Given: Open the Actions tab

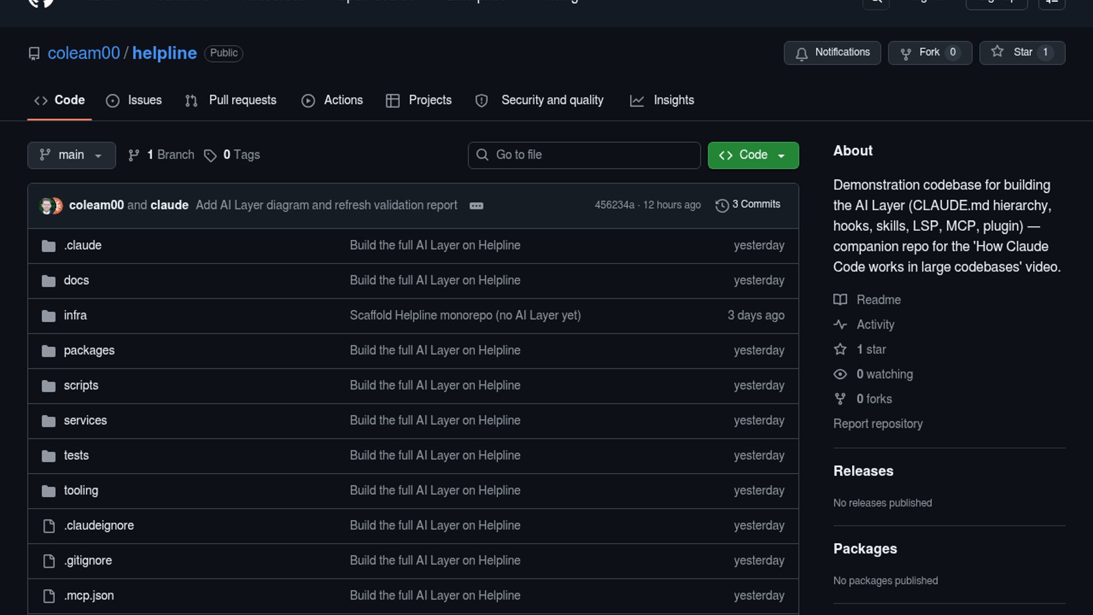Looking at the screenshot, I should [x=332, y=100].
